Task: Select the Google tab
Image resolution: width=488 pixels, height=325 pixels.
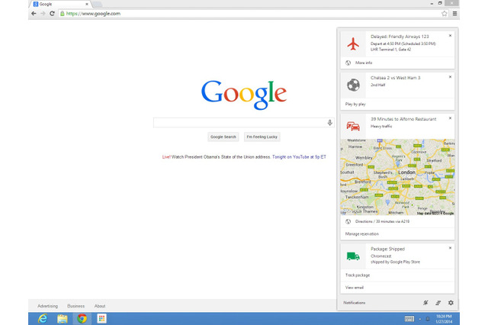Action: [x=61, y=4]
